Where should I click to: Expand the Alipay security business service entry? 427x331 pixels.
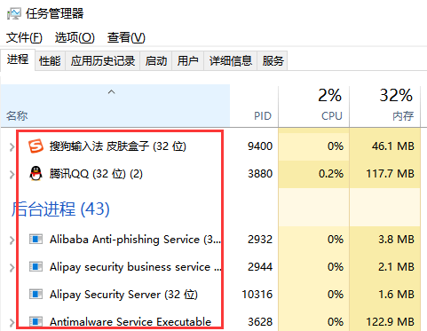tap(12, 267)
